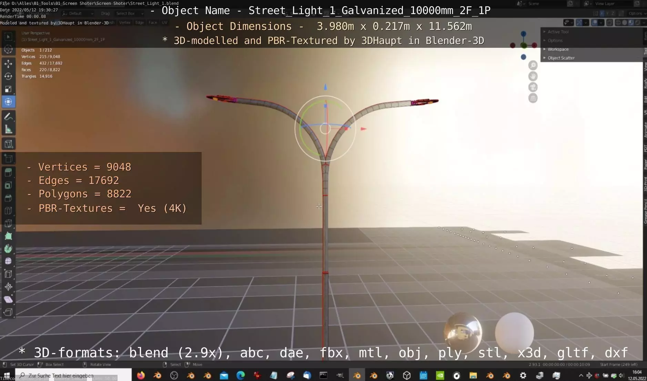Open the shading options dropdown arrow
This screenshot has width=647, height=381.
643,22
